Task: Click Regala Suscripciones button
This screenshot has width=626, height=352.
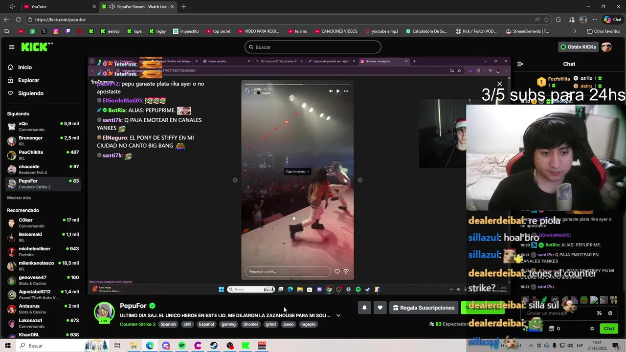Action: (424, 308)
